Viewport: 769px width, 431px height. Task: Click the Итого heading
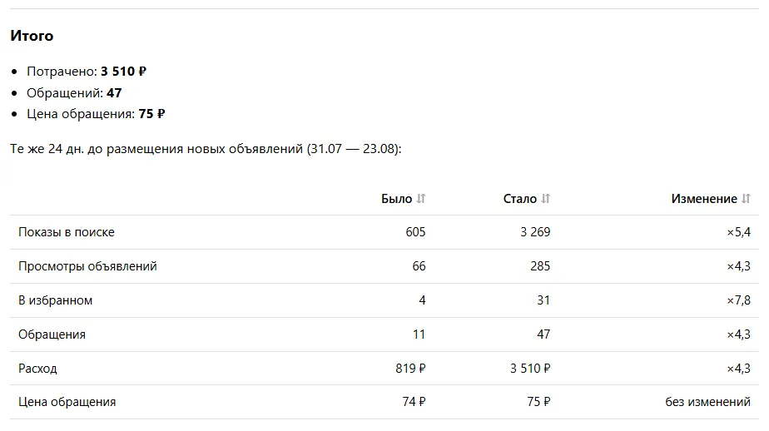pos(32,36)
